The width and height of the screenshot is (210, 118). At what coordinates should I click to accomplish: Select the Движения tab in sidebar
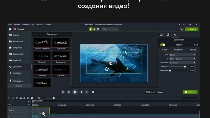(x=19, y=67)
